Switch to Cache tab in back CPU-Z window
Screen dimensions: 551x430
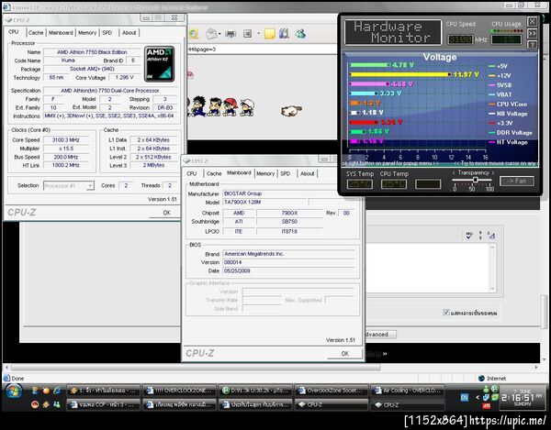coord(36,32)
